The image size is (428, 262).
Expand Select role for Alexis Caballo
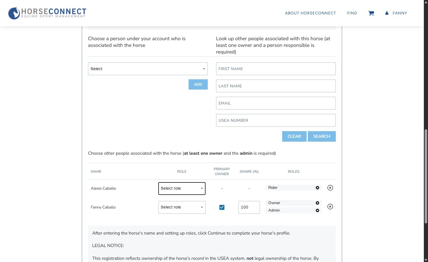coord(182,189)
